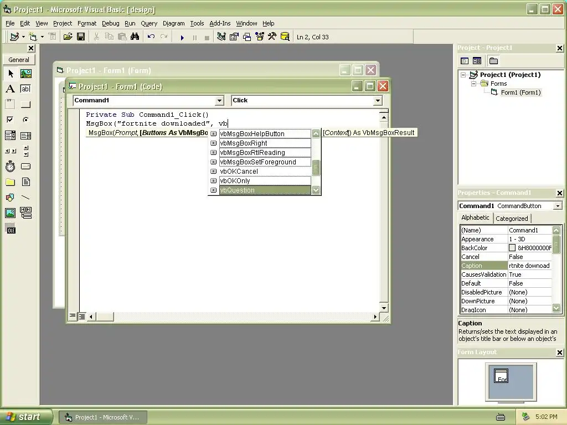Click Project1 taskbar button

pos(103,417)
